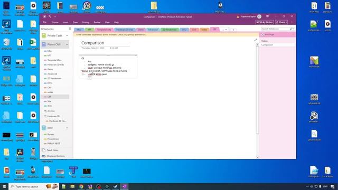Collapse the ribbon with the chevron arrow
This screenshot has height=190, width=338.
click(292, 22)
